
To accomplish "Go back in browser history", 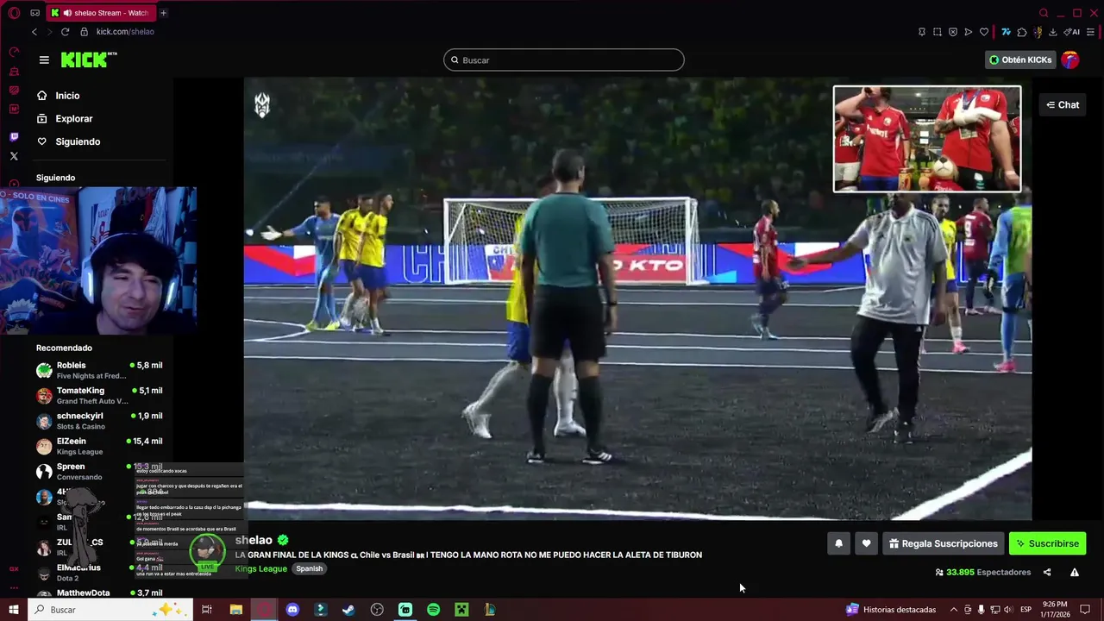I will click(34, 32).
